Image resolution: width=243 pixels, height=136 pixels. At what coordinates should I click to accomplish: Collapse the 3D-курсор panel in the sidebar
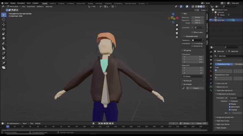tap(187, 50)
